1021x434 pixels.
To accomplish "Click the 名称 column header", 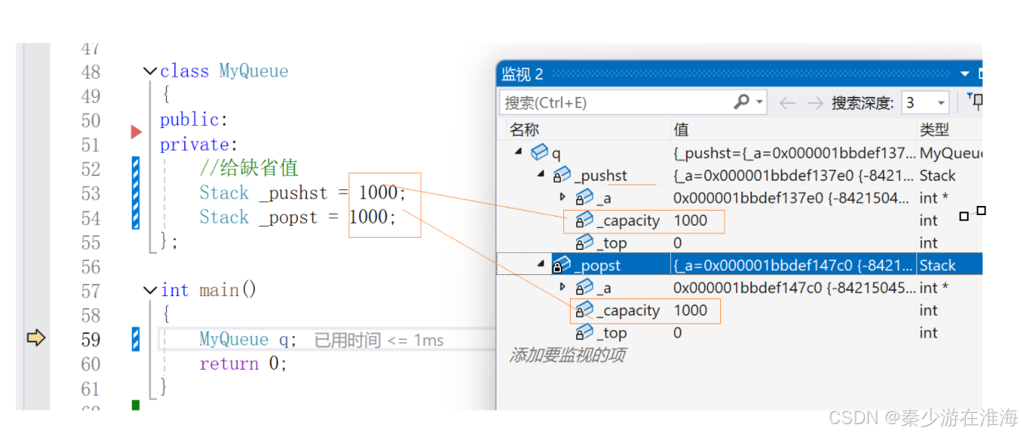I will tap(524, 130).
